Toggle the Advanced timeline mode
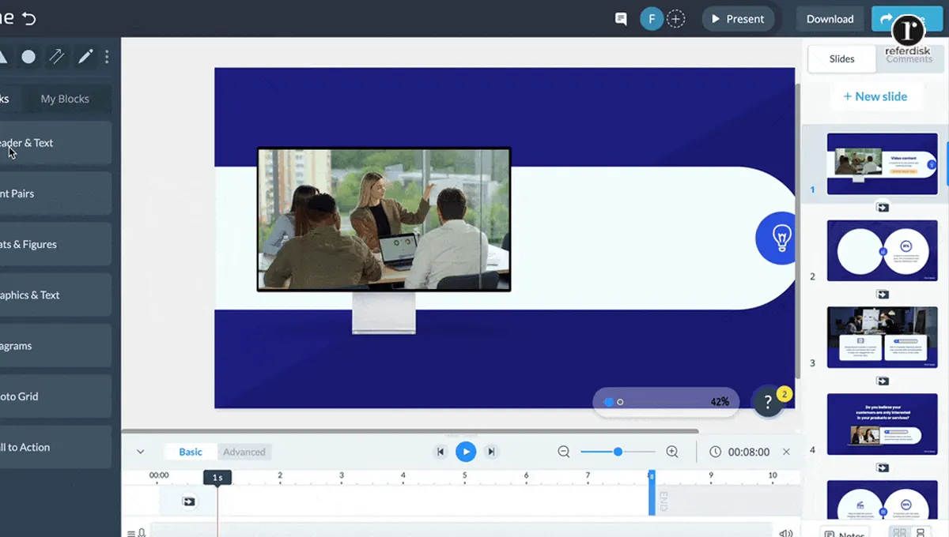This screenshot has height=537, width=949. coord(244,452)
